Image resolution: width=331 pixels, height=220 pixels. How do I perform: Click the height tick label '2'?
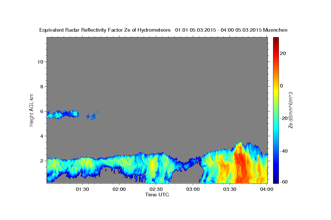coord(41,161)
